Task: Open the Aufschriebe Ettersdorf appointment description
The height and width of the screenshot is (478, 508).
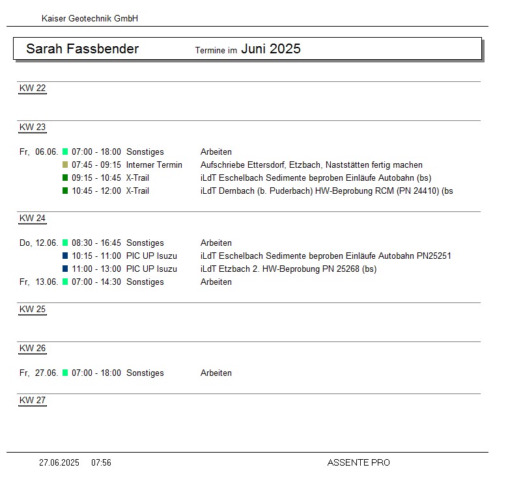Action: pos(311,165)
